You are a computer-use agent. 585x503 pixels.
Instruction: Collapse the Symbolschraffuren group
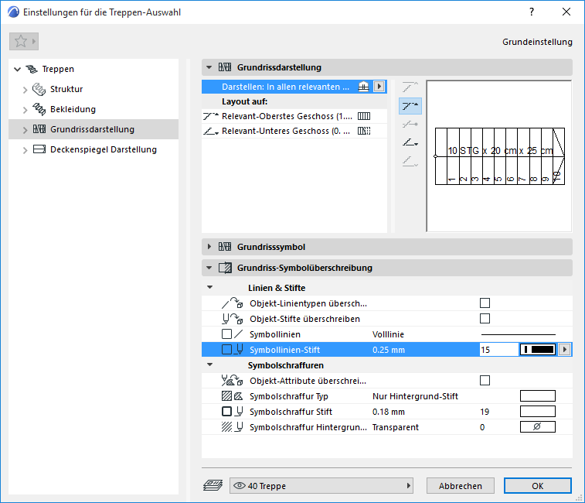pos(210,364)
